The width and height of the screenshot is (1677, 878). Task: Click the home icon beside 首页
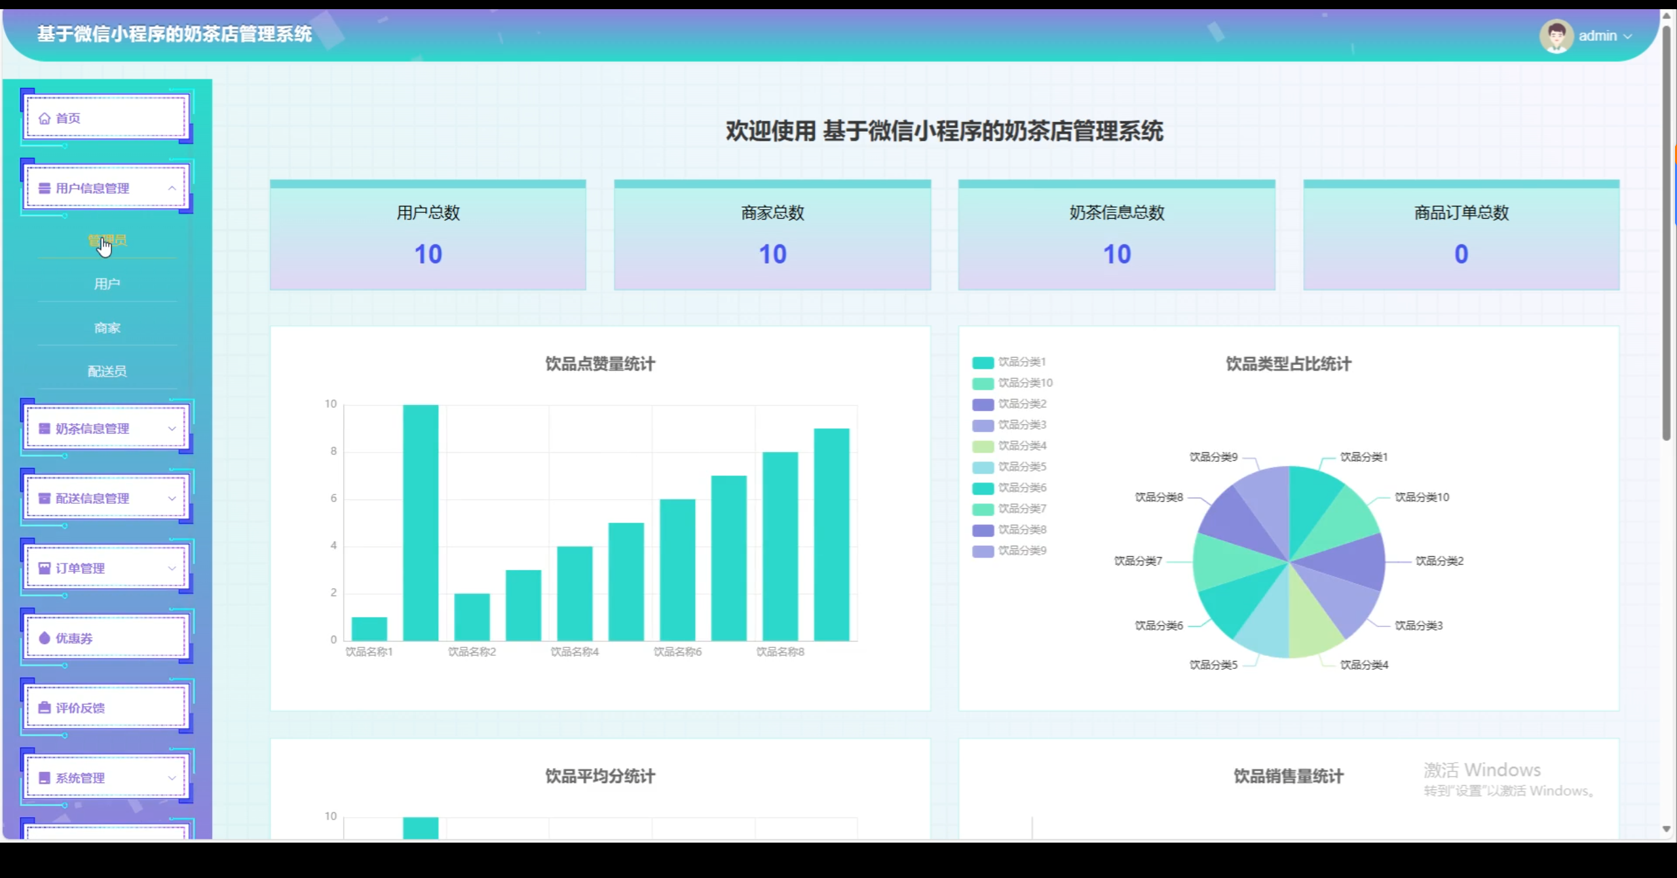(x=45, y=119)
